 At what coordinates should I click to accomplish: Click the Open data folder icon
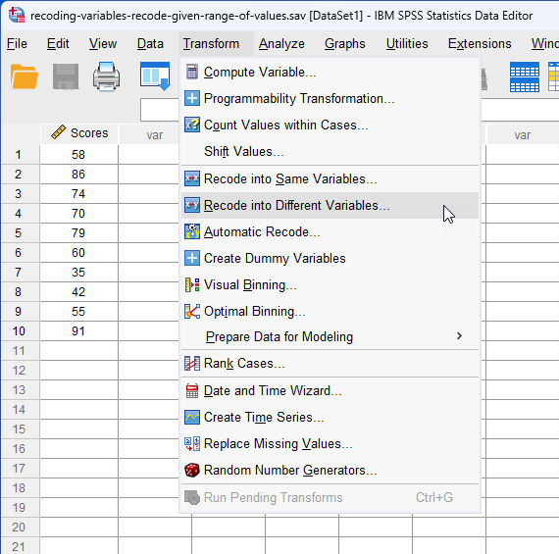tap(24, 76)
